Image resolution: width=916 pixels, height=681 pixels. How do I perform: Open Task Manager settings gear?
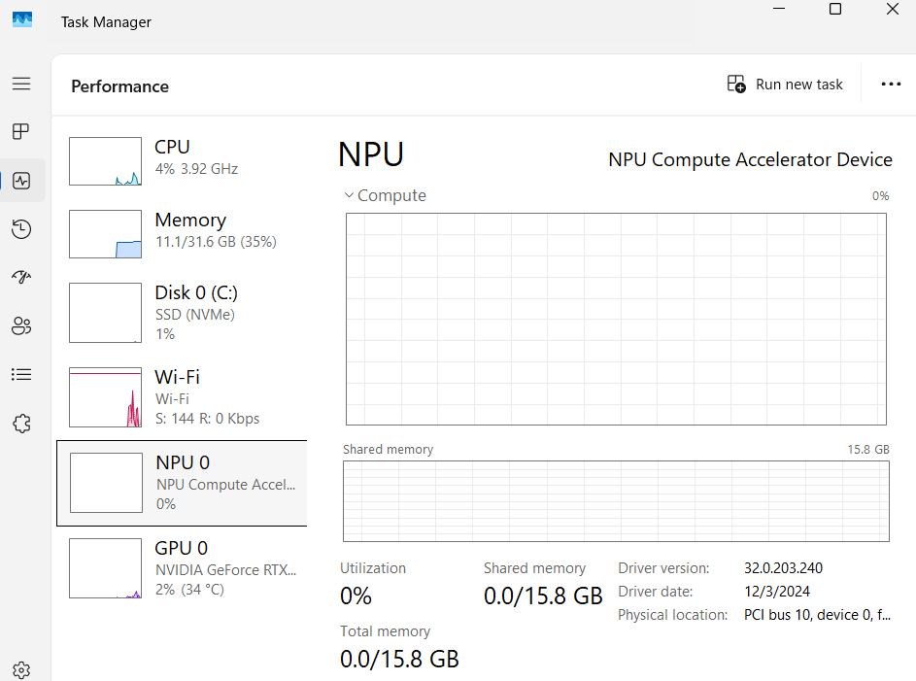[21, 669]
